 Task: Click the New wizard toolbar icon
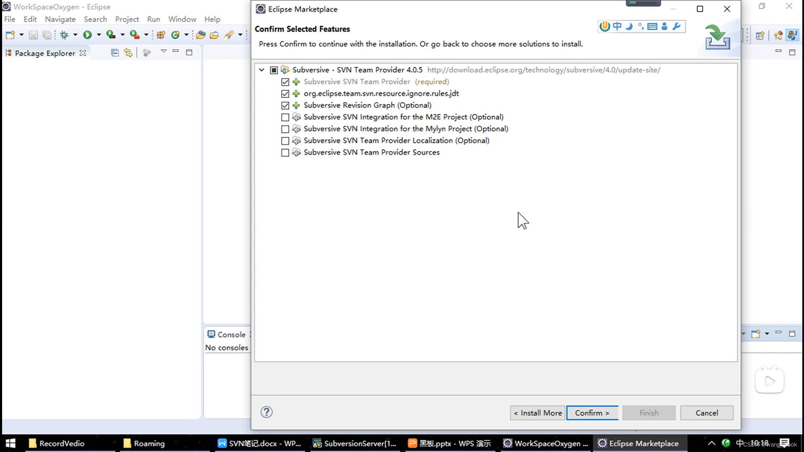[10, 35]
